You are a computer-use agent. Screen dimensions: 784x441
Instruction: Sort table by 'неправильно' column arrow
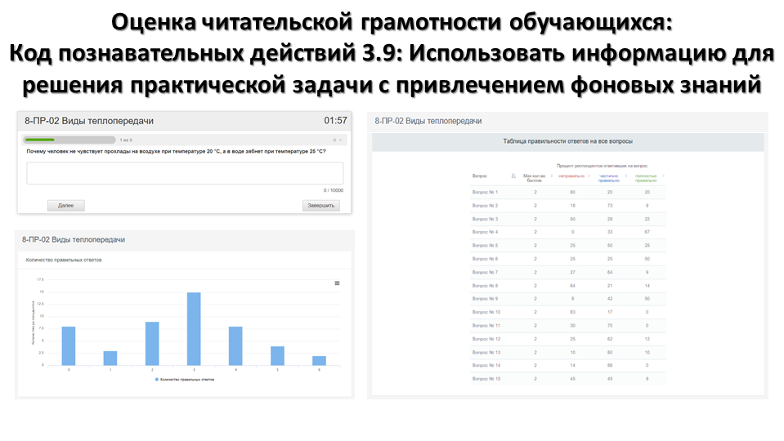click(x=589, y=176)
